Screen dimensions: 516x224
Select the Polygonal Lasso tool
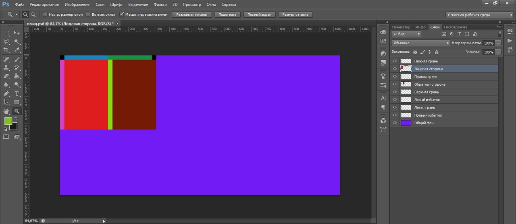point(6,41)
